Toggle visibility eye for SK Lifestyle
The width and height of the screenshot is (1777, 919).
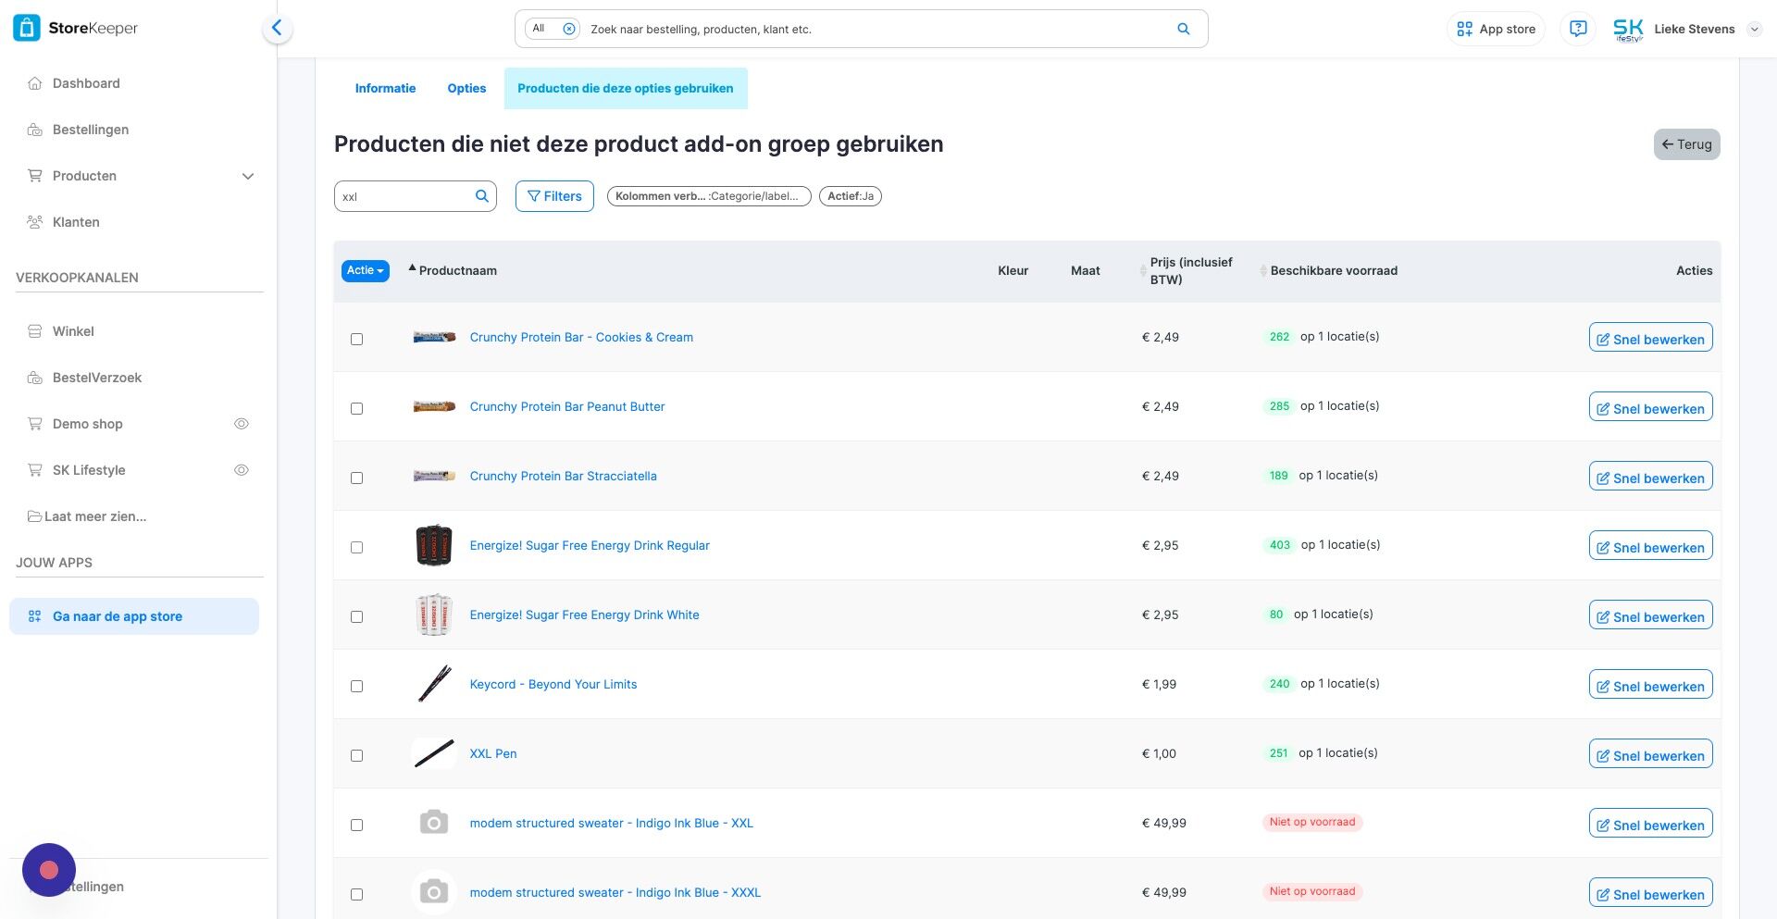coord(242,470)
